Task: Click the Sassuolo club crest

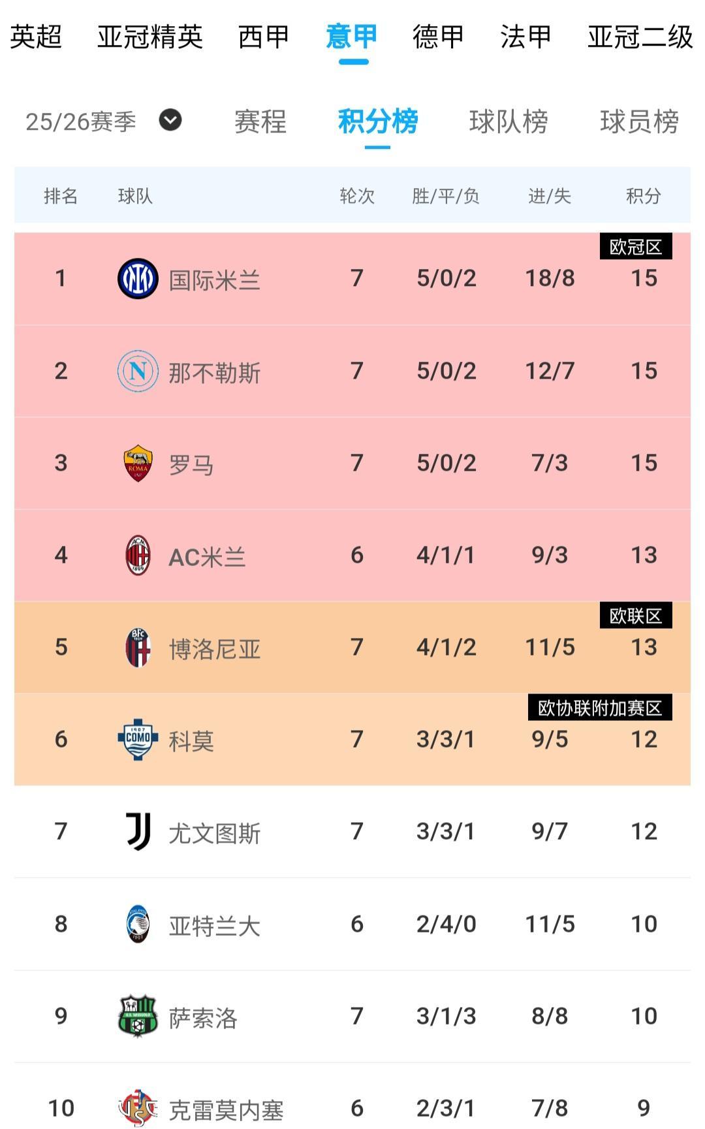Action: [138, 1016]
